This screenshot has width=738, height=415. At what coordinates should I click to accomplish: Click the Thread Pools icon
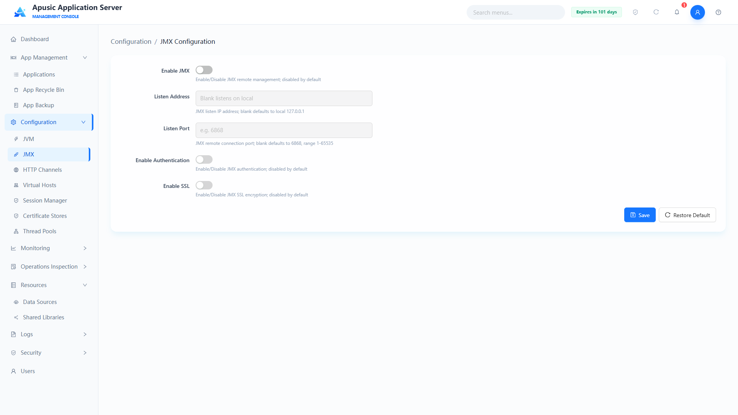click(x=16, y=231)
